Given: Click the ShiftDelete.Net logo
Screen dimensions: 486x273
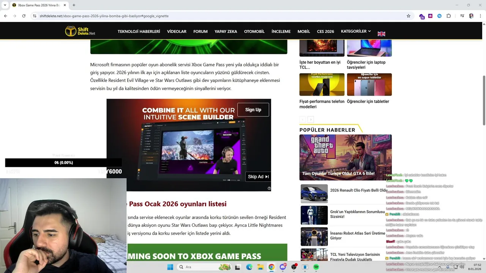Looking at the screenshot, I should [x=80, y=31].
